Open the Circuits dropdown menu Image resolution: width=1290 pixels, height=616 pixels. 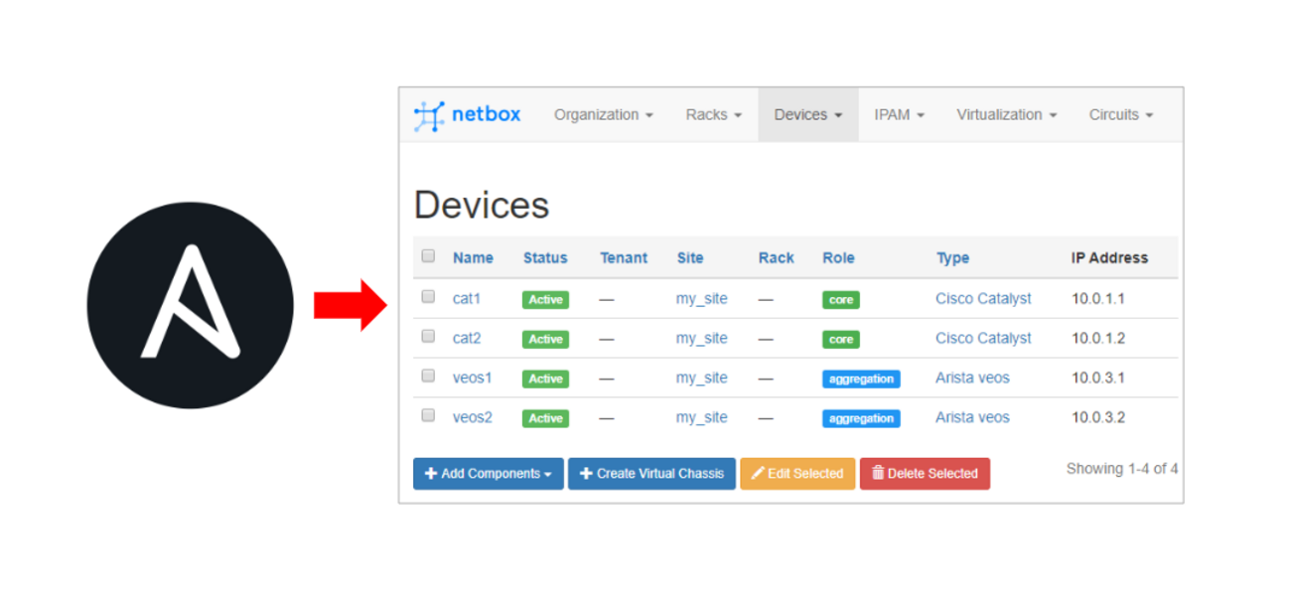(1121, 115)
